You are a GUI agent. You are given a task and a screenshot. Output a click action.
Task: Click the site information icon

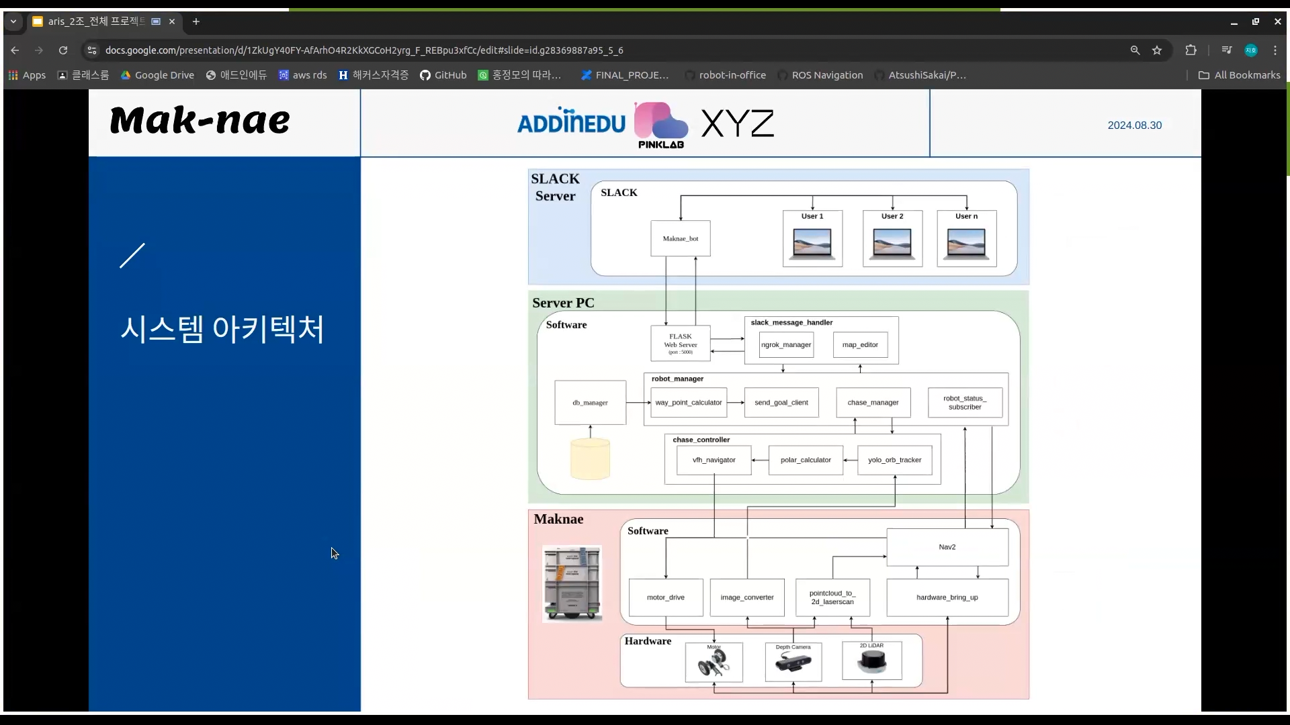click(92, 50)
